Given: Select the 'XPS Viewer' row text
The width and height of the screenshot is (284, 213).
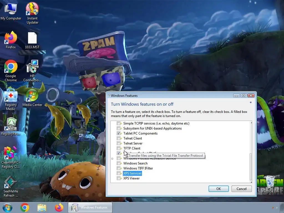Looking at the screenshot, I should (131, 178).
